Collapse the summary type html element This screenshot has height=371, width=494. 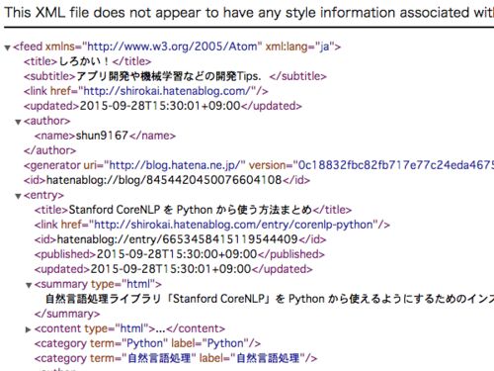pos(29,285)
